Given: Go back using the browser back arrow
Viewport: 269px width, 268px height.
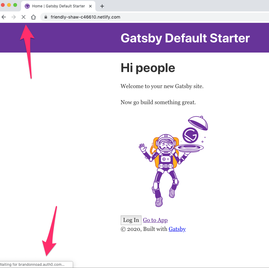Looking at the screenshot, I should (4, 17).
